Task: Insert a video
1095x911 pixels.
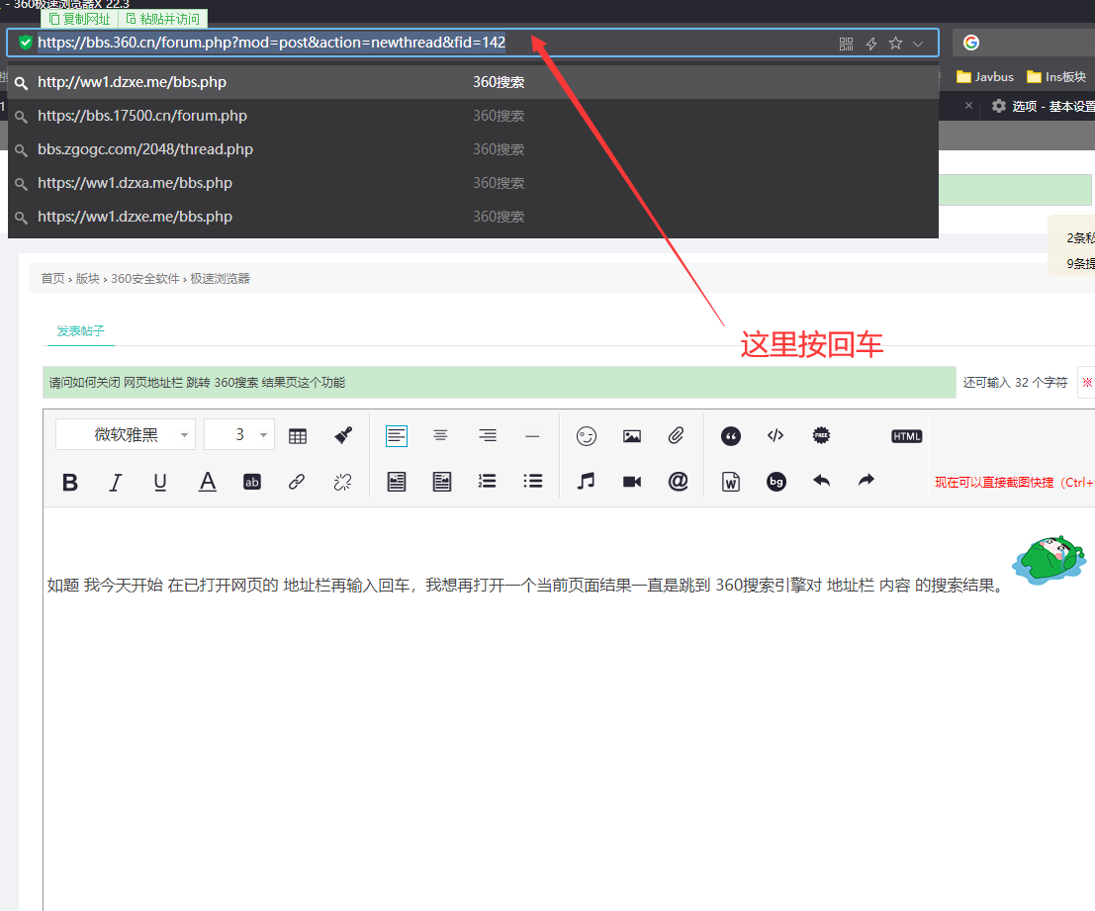Action: tap(632, 482)
